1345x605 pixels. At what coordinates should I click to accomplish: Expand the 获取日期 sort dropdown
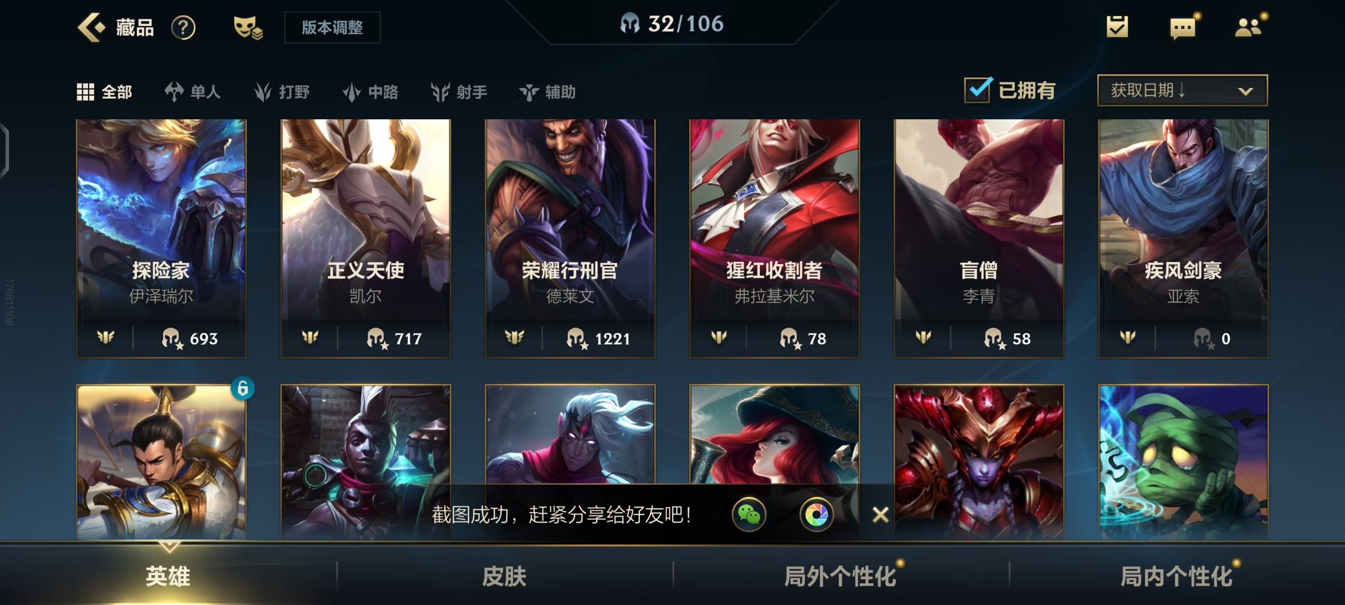click(x=1182, y=90)
